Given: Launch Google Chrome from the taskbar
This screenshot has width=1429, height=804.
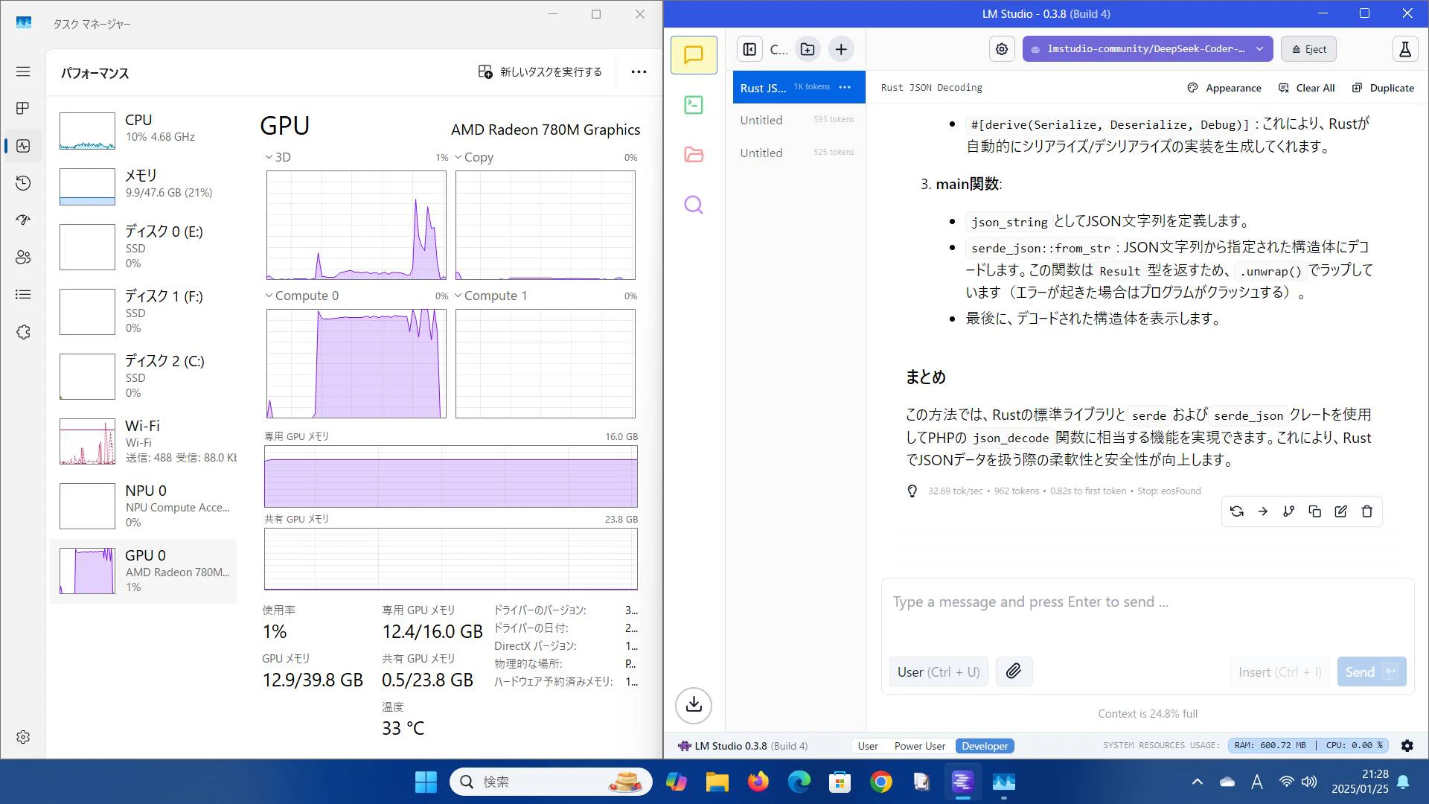Looking at the screenshot, I should click(881, 782).
